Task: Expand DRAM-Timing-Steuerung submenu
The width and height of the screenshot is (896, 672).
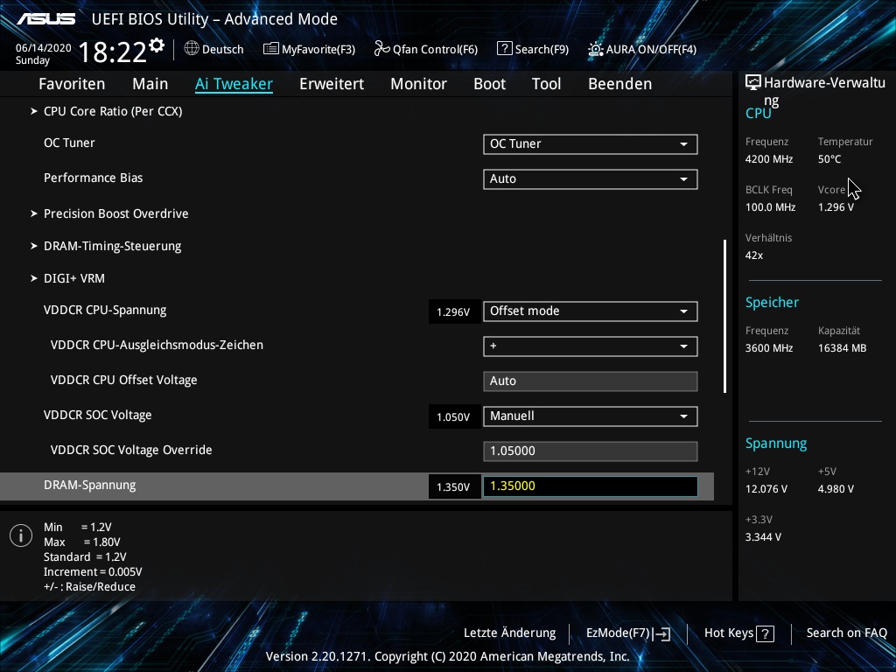Action: click(x=113, y=246)
